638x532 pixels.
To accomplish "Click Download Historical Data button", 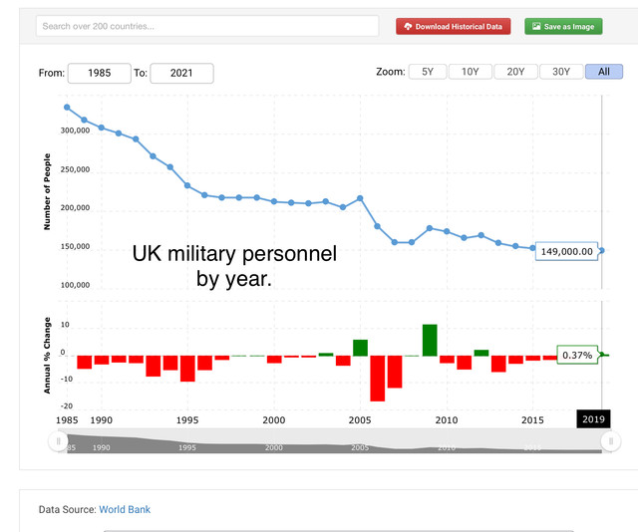I will [x=454, y=27].
